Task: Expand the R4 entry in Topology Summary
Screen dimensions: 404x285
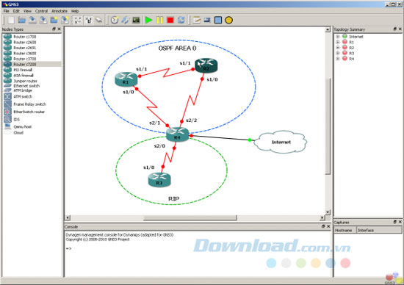Action: (338, 59)
